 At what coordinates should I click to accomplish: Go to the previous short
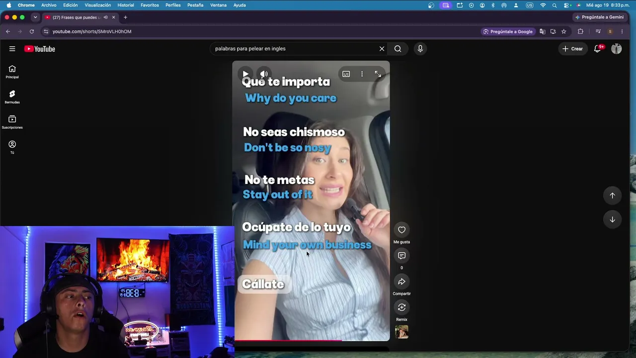(x=612, y=195)
